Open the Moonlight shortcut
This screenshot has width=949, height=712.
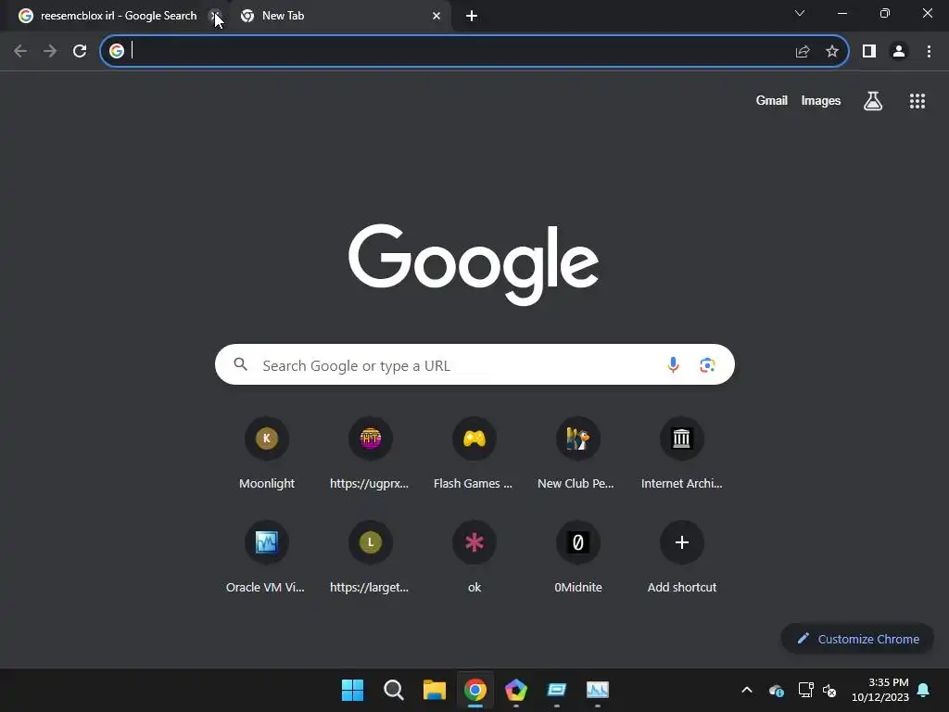tap(267, 453)
